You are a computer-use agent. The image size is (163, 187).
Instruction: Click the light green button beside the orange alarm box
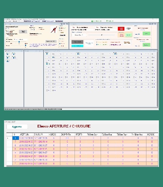click(128, 35)
